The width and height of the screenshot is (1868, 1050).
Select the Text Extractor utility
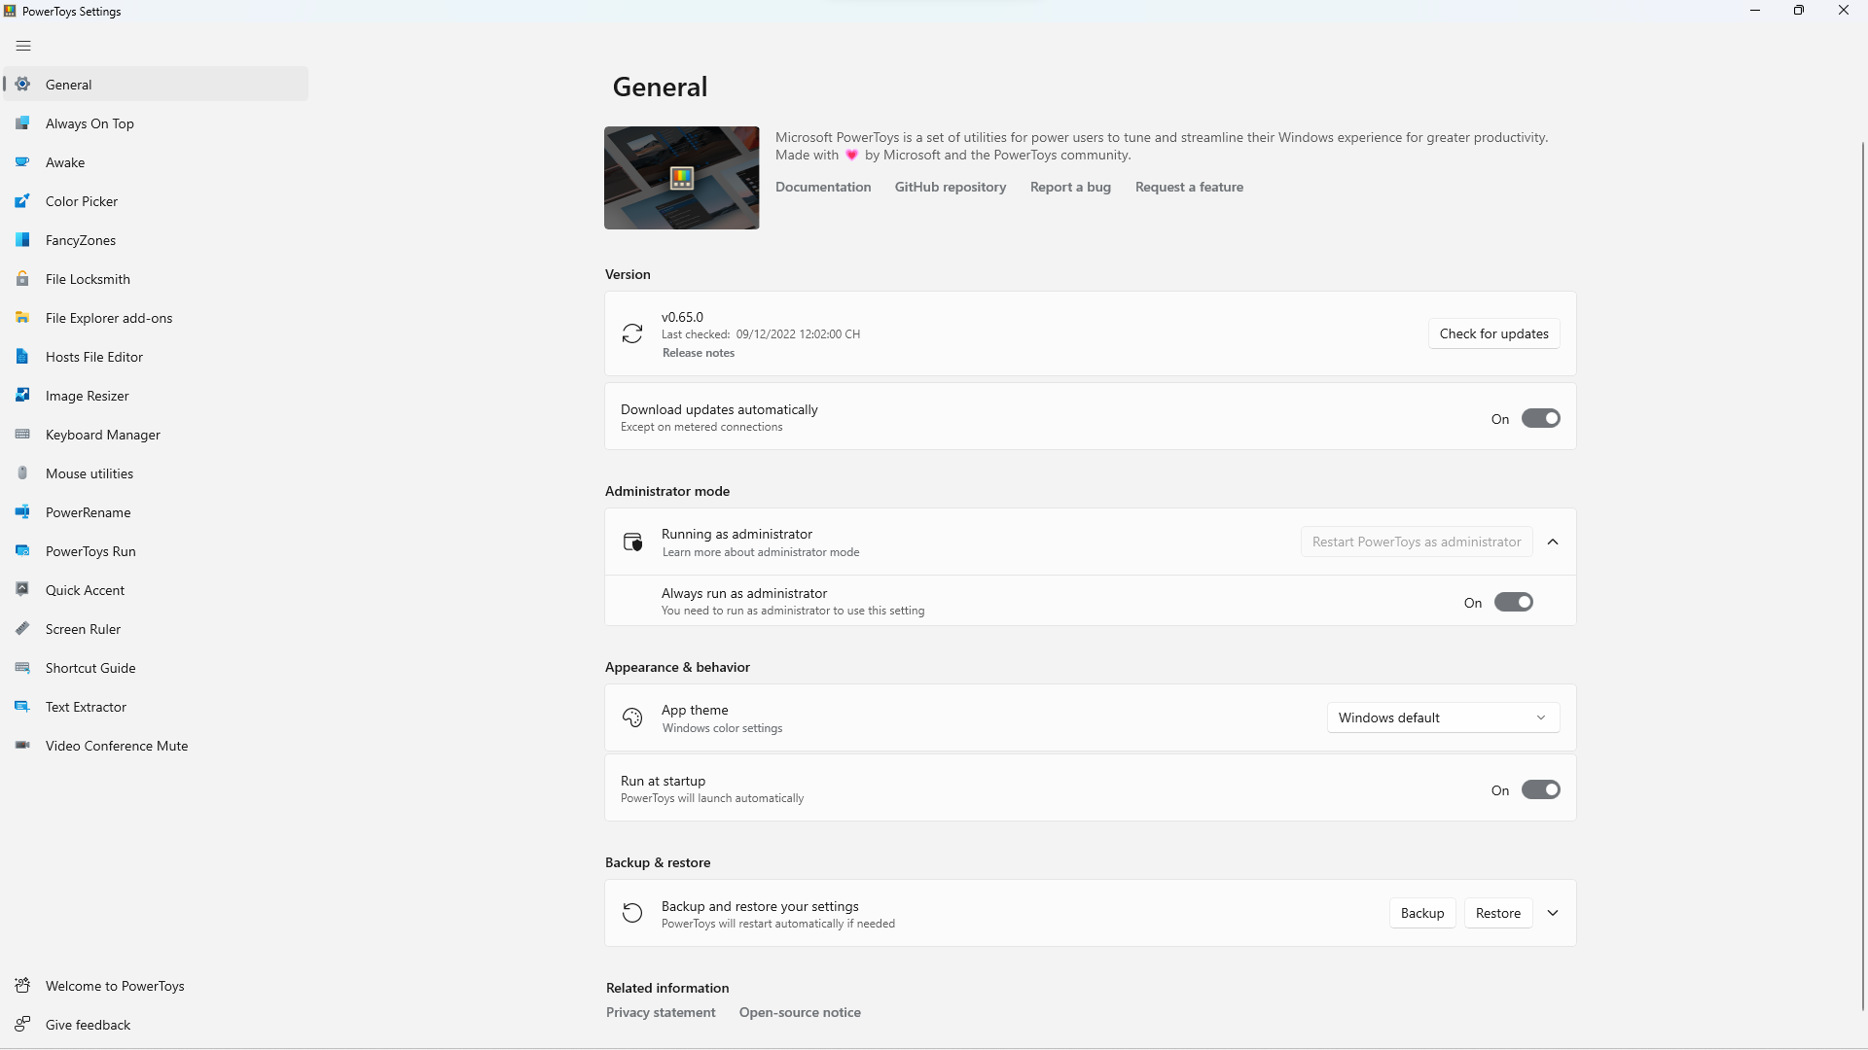(86, 706)
